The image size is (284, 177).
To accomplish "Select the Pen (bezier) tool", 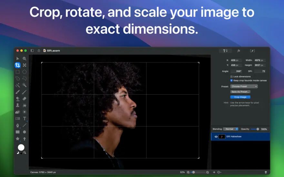I will click(17, 125).
